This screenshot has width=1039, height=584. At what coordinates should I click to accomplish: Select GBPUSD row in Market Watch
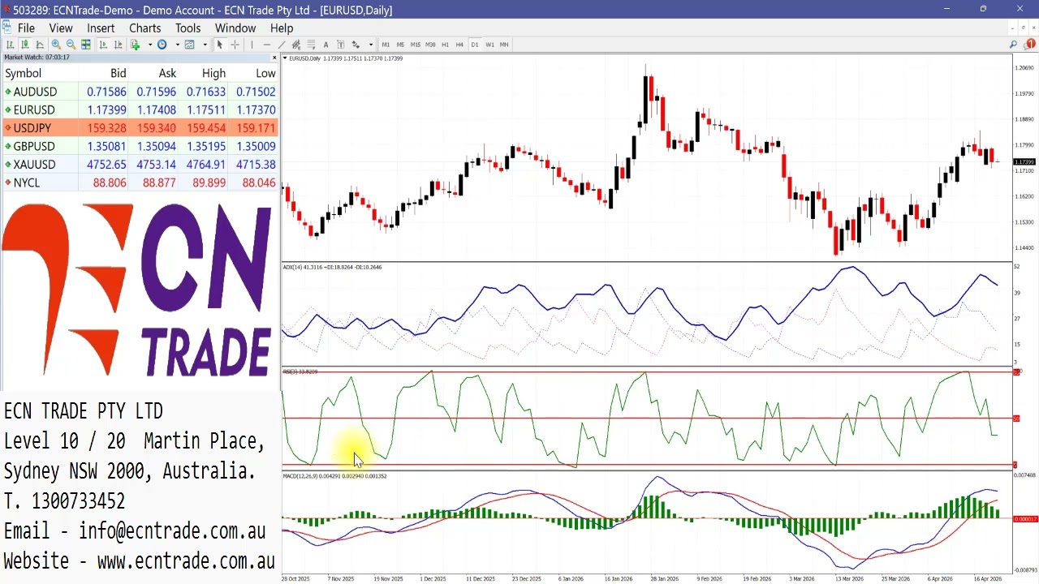(x=140, y=146)
